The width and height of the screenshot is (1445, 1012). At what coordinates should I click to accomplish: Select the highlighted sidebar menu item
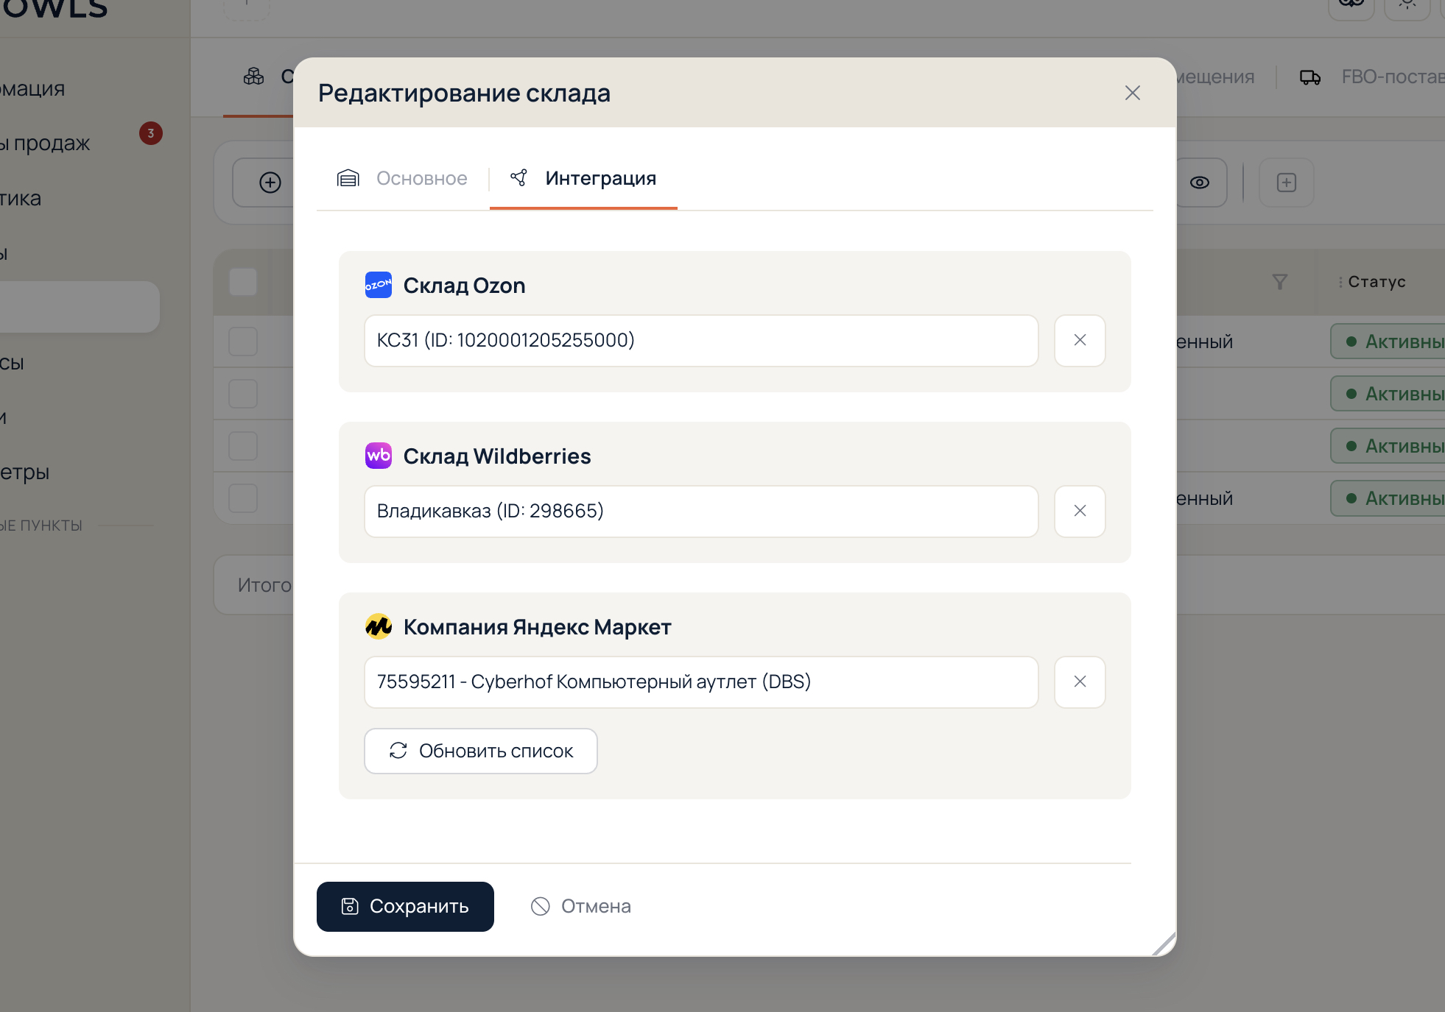(x=80, y=307)
